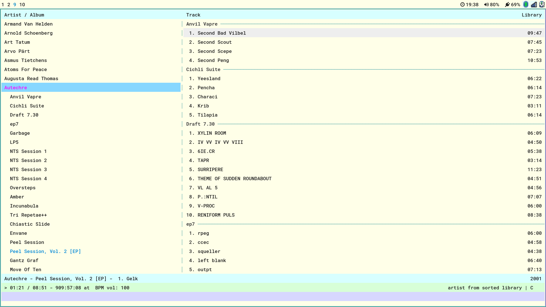This screenshot has width=546, height=307.
Task: Select track THEME OF SUDDEN ROUNDABOUT
Action: tap(235, 179)
